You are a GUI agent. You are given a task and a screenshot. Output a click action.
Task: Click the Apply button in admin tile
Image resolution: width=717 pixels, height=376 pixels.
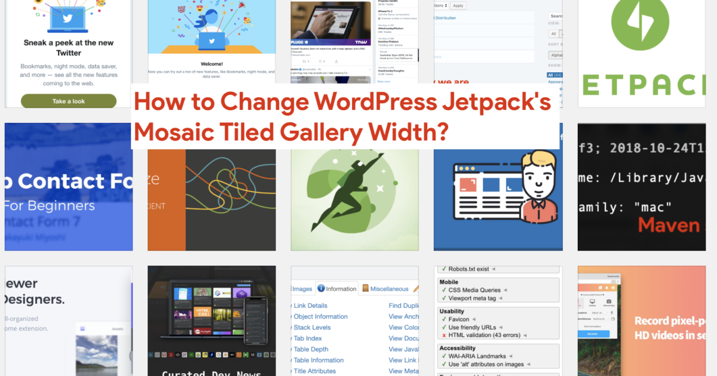pos(458,5)
